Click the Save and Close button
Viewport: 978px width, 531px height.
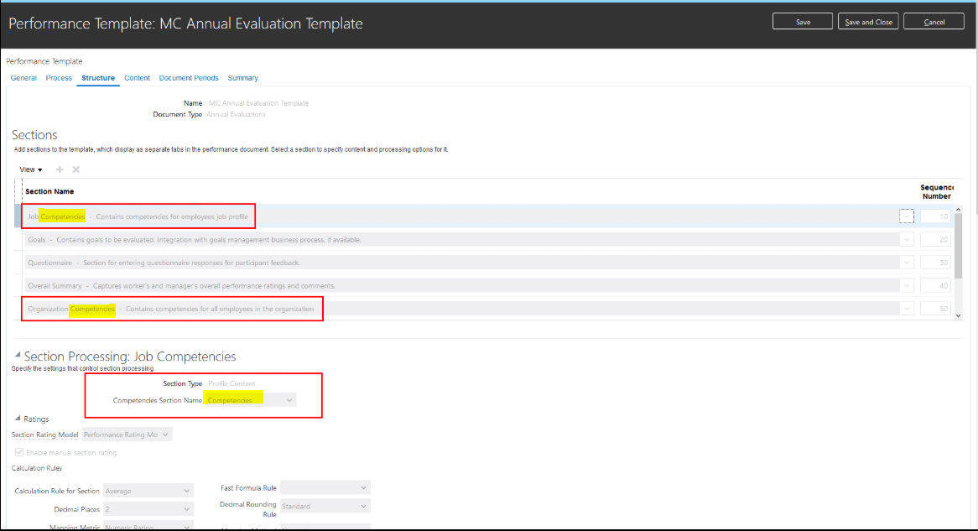[868, 21]
